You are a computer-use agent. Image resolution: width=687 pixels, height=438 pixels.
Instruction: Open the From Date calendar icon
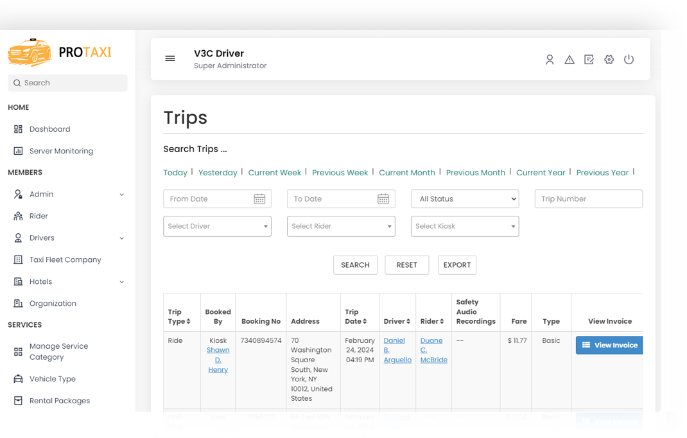click(x=260, y=198)
